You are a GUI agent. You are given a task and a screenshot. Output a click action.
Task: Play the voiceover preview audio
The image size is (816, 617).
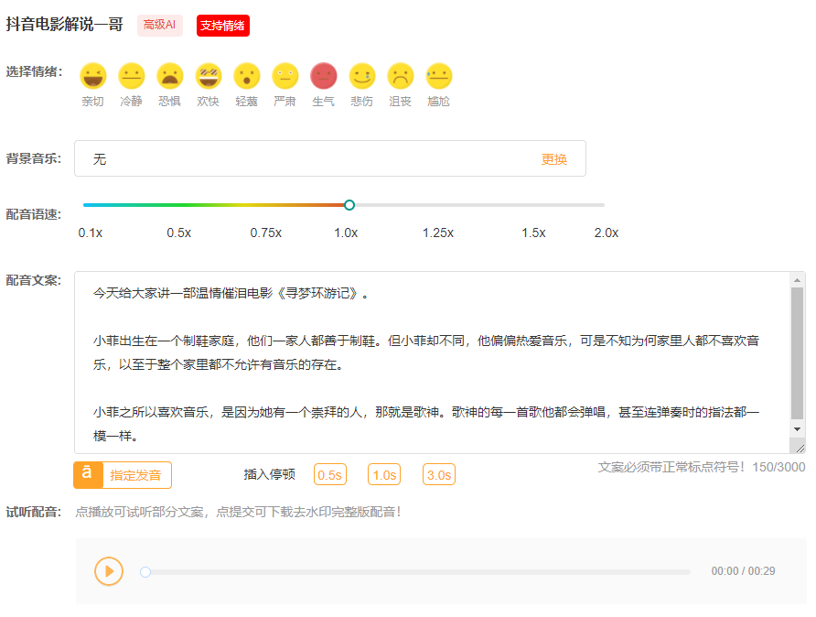109,571
